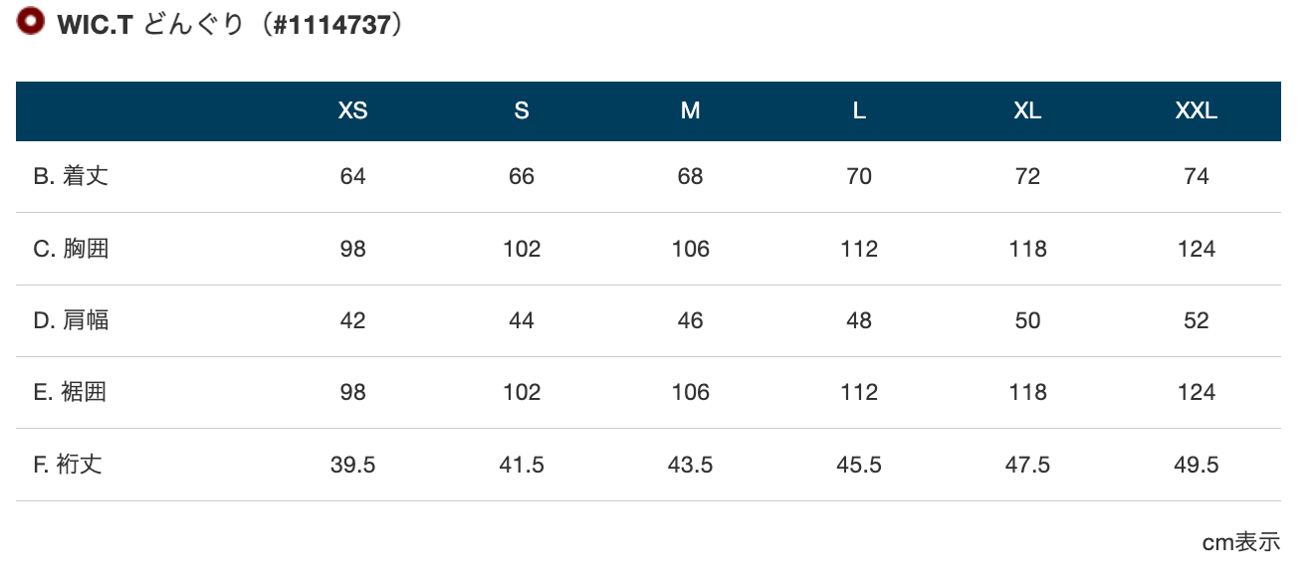This screenshot has width=1314, height=577.
Task: Click the cm表示 unit label
Action: pyautogui.click(x=1241, y=542)
